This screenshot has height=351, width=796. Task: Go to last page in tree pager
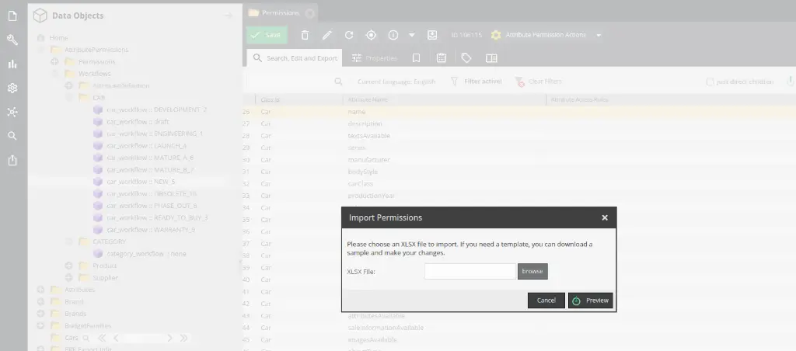click(x=183, y=338)
